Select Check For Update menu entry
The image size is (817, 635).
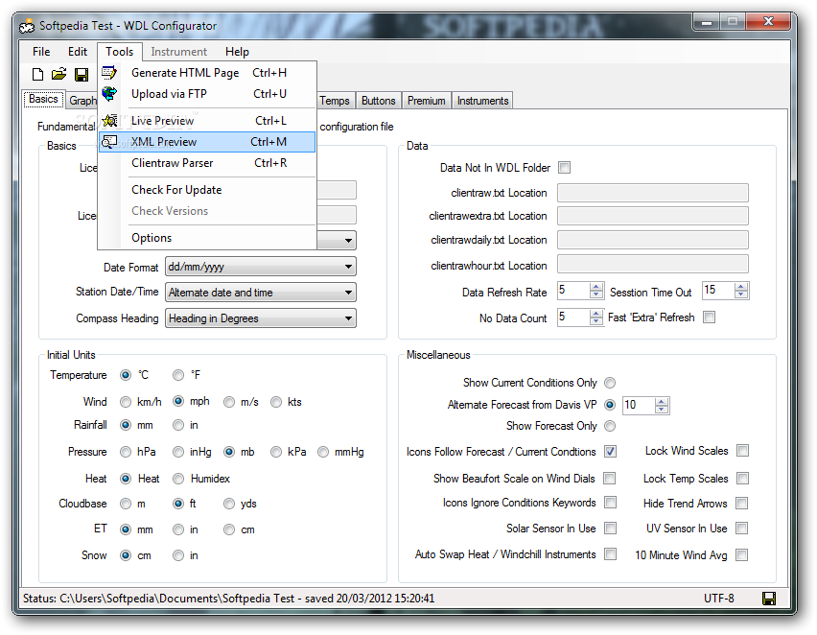pos(208,190)
